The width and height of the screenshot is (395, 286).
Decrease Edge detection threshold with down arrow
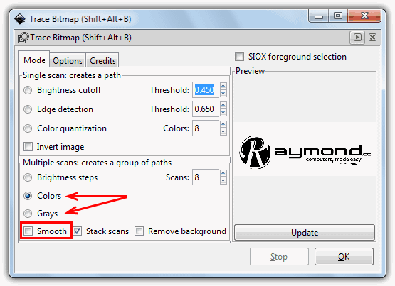pyautogui.click(x=223, y=113)
